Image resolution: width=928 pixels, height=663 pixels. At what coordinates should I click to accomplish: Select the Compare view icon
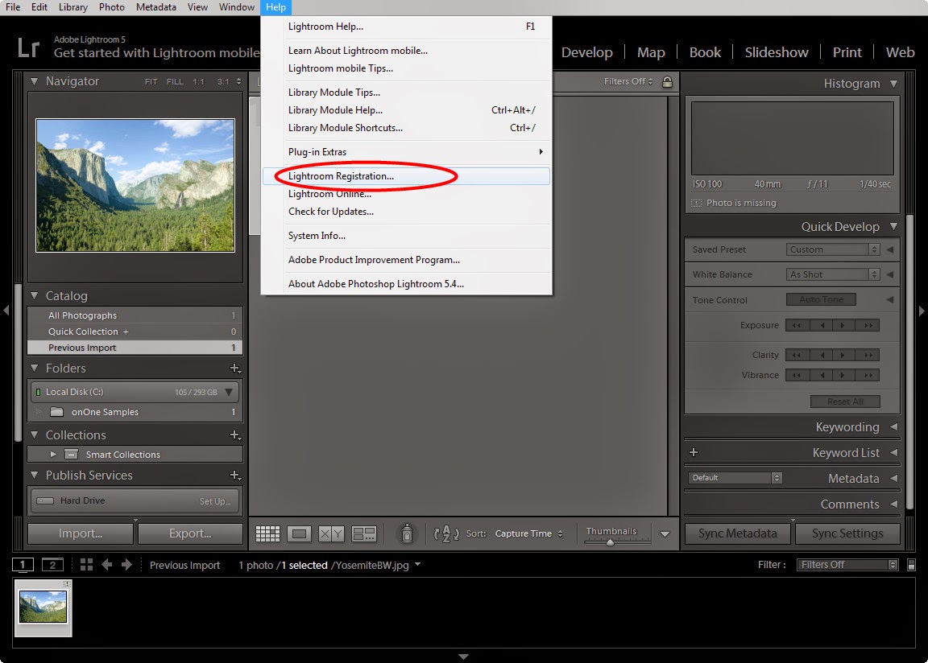[x=330, y=533]
